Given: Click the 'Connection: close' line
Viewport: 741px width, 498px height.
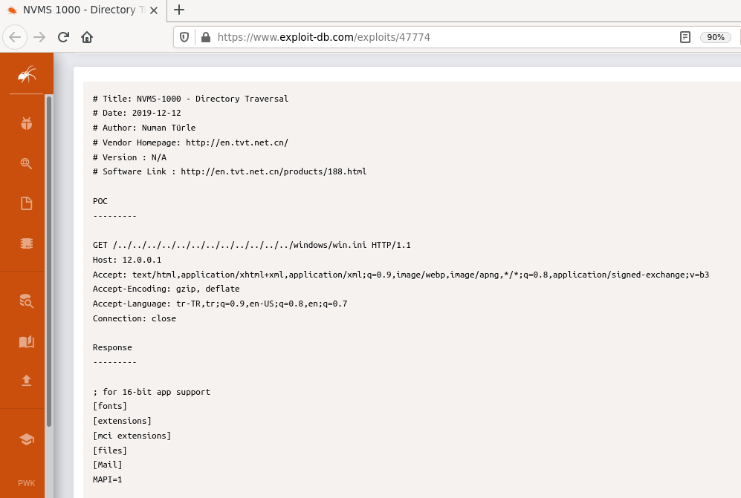Looking at the screenshot, I should point(135,318).
